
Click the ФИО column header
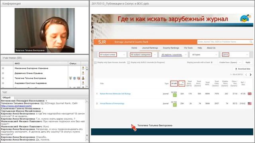click(x=41, y=64)
